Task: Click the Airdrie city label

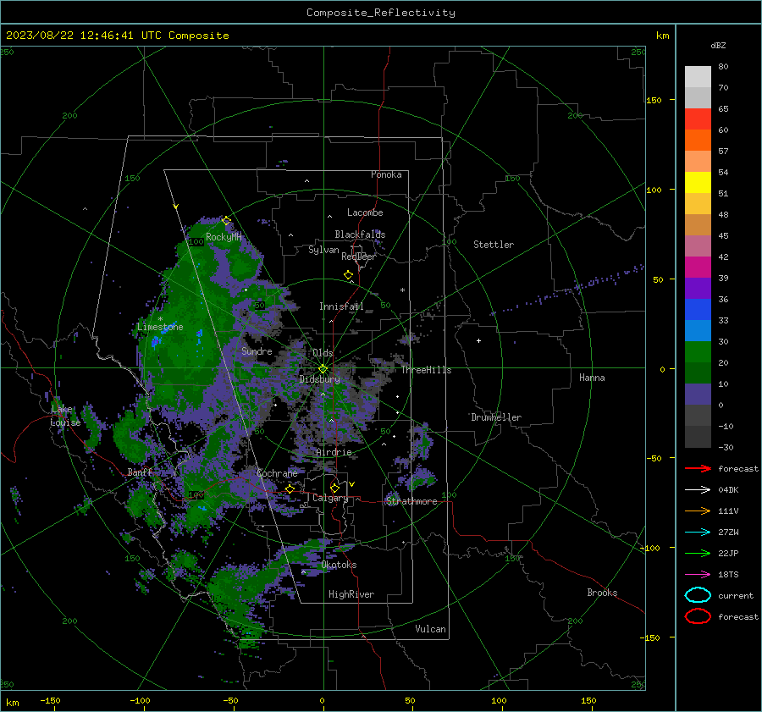Action: coord(334,452)
